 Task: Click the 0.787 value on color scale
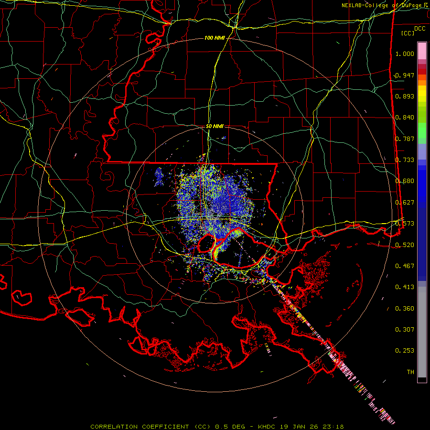pos(405,139)
